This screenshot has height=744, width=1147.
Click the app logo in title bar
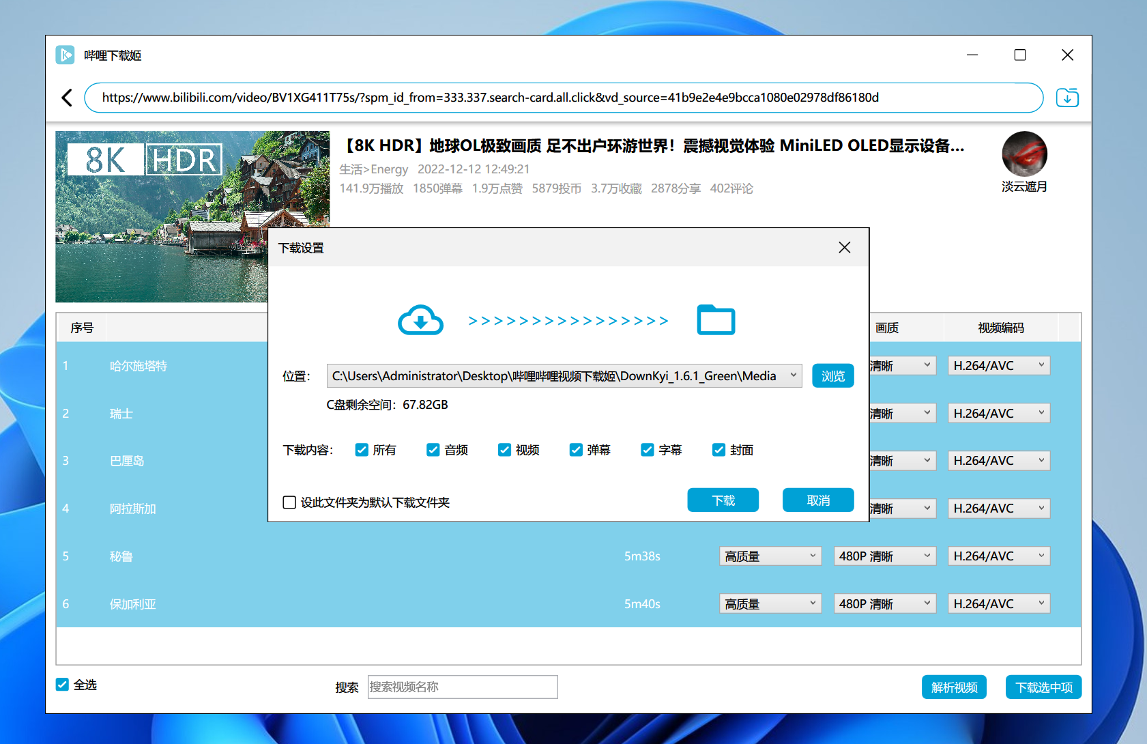(65, 55)
